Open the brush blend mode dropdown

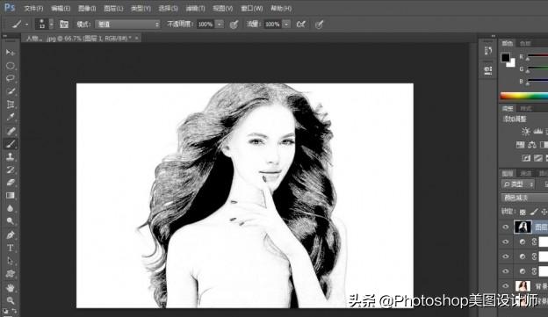(128, 24)
